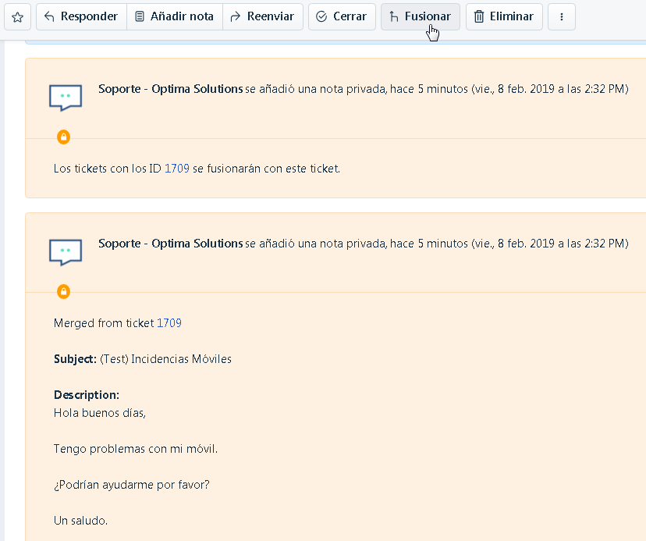Click agent name Soporte - Optima Solutions in first note
The width and height of the screenshot is (646, 541).
[x=170, y=89]
